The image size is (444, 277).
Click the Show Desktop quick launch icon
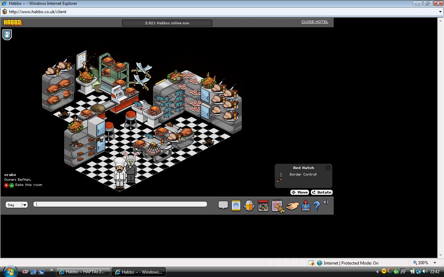[33, 272]
